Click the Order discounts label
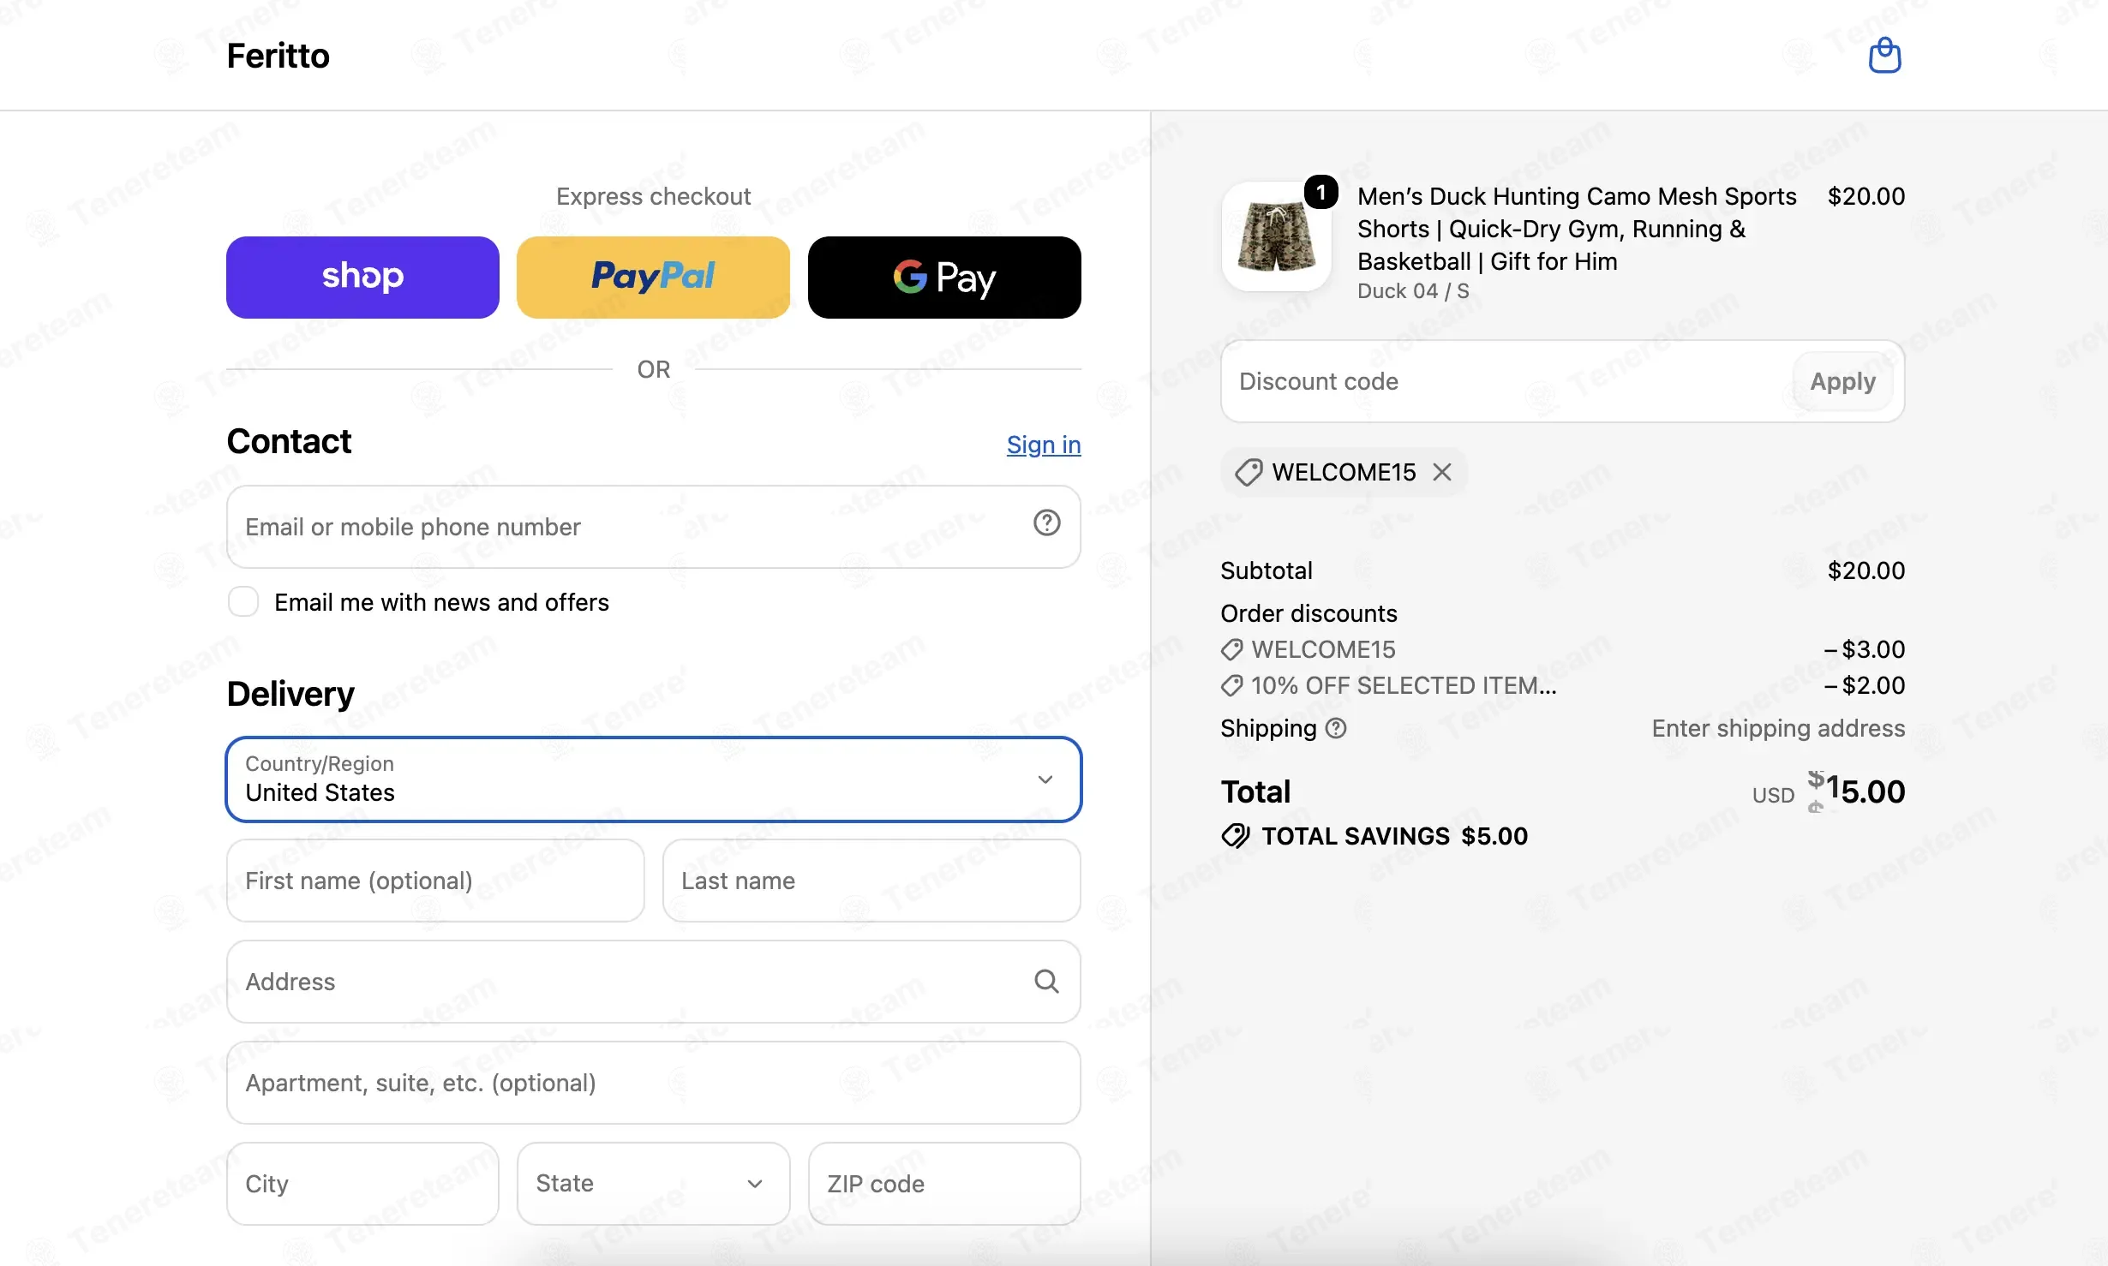 click(x=1309, y=613)
